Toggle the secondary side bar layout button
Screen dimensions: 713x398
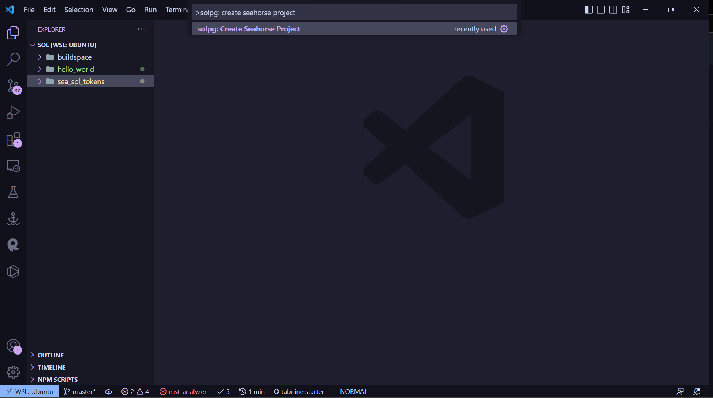[x=613, y=10]
